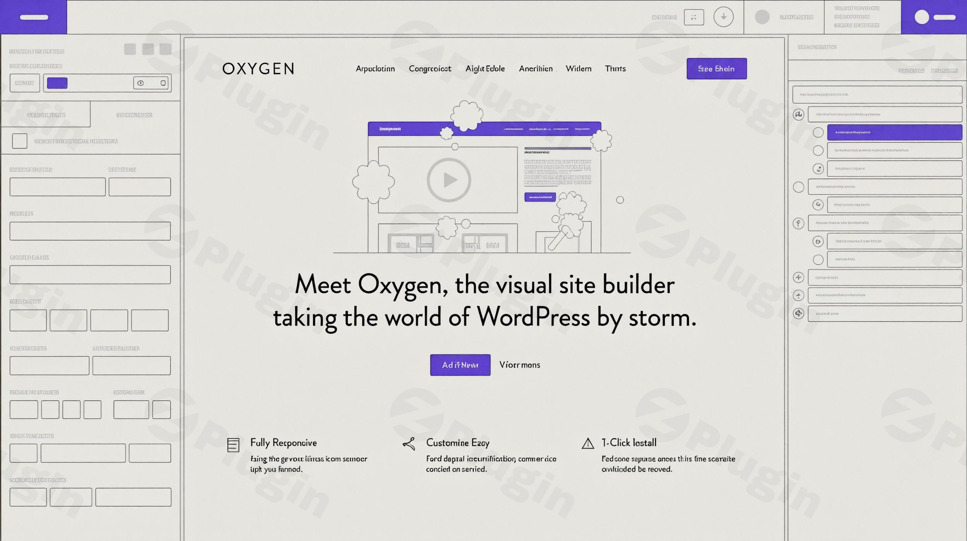967x541 pixels.
Task: Click the purple Sise Bhoin header button
Action: (716, 69)
